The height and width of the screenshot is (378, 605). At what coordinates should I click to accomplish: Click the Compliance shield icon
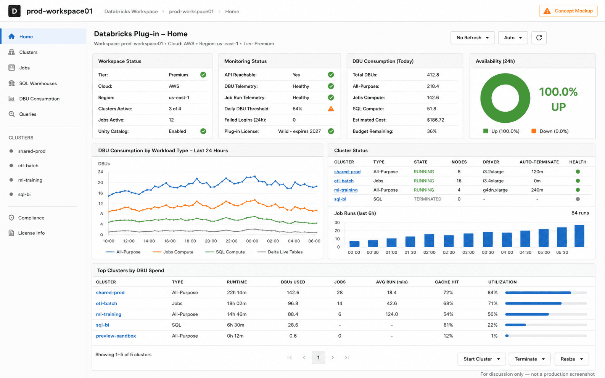(11, 218)
